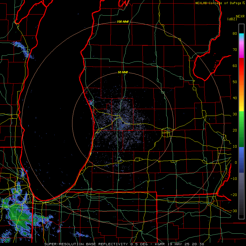The height and width of the screenshot is (246, 246).
Task: Click the -20 value on the dBZ scale
Action: click(x=234, y=195)
